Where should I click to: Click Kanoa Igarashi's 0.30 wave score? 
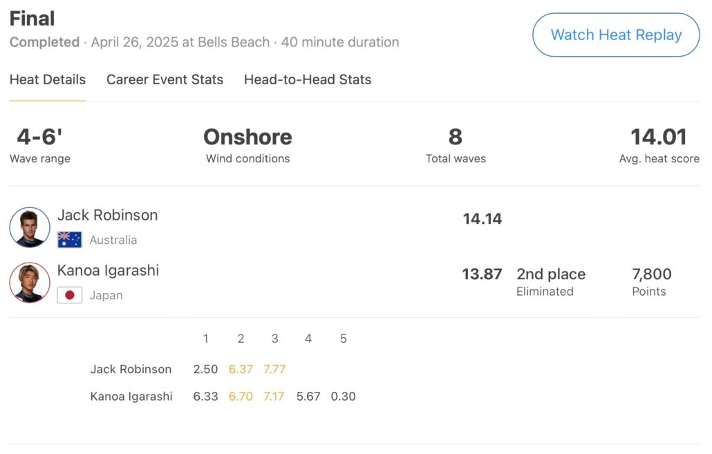click(x=343, y=397)
